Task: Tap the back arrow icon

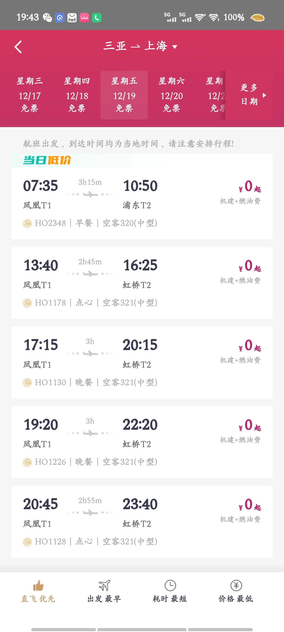Action: [x=18, y=47]
